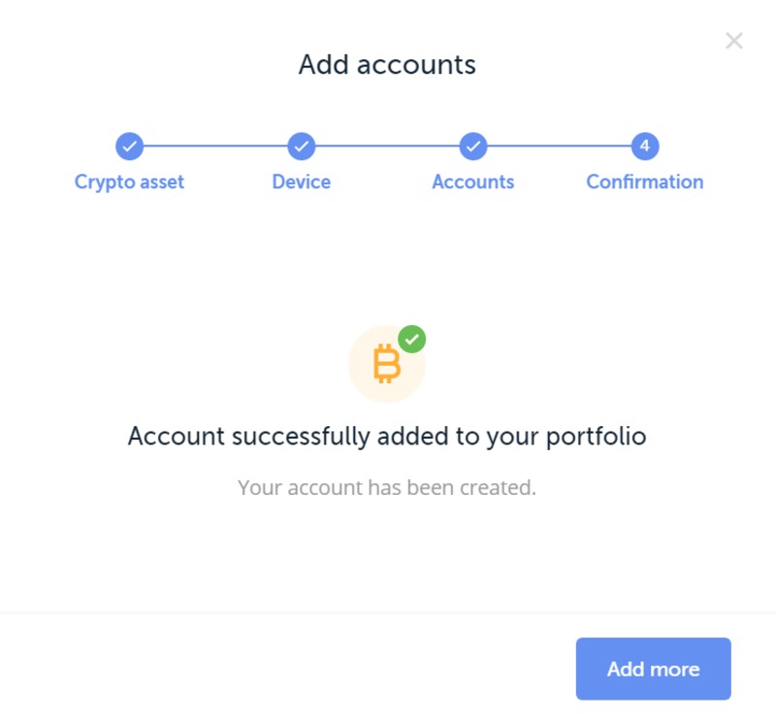Select the Device step label
This screenshot has height=722, width=776.
pos(302,181)
